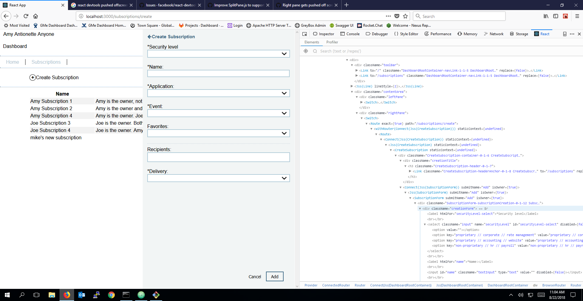The height and width of the screenshot is (301, 583).
Task: Open the Favorites dropdown
Action: pos(219,133)
